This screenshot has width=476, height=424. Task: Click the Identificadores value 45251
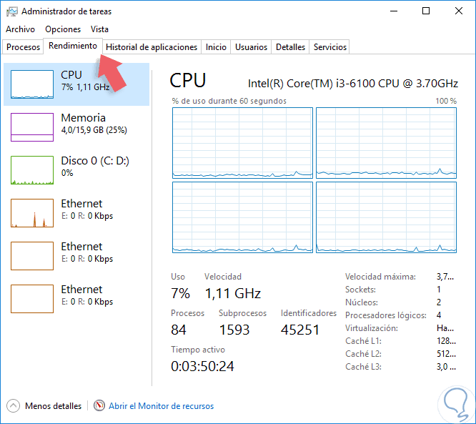300,330
